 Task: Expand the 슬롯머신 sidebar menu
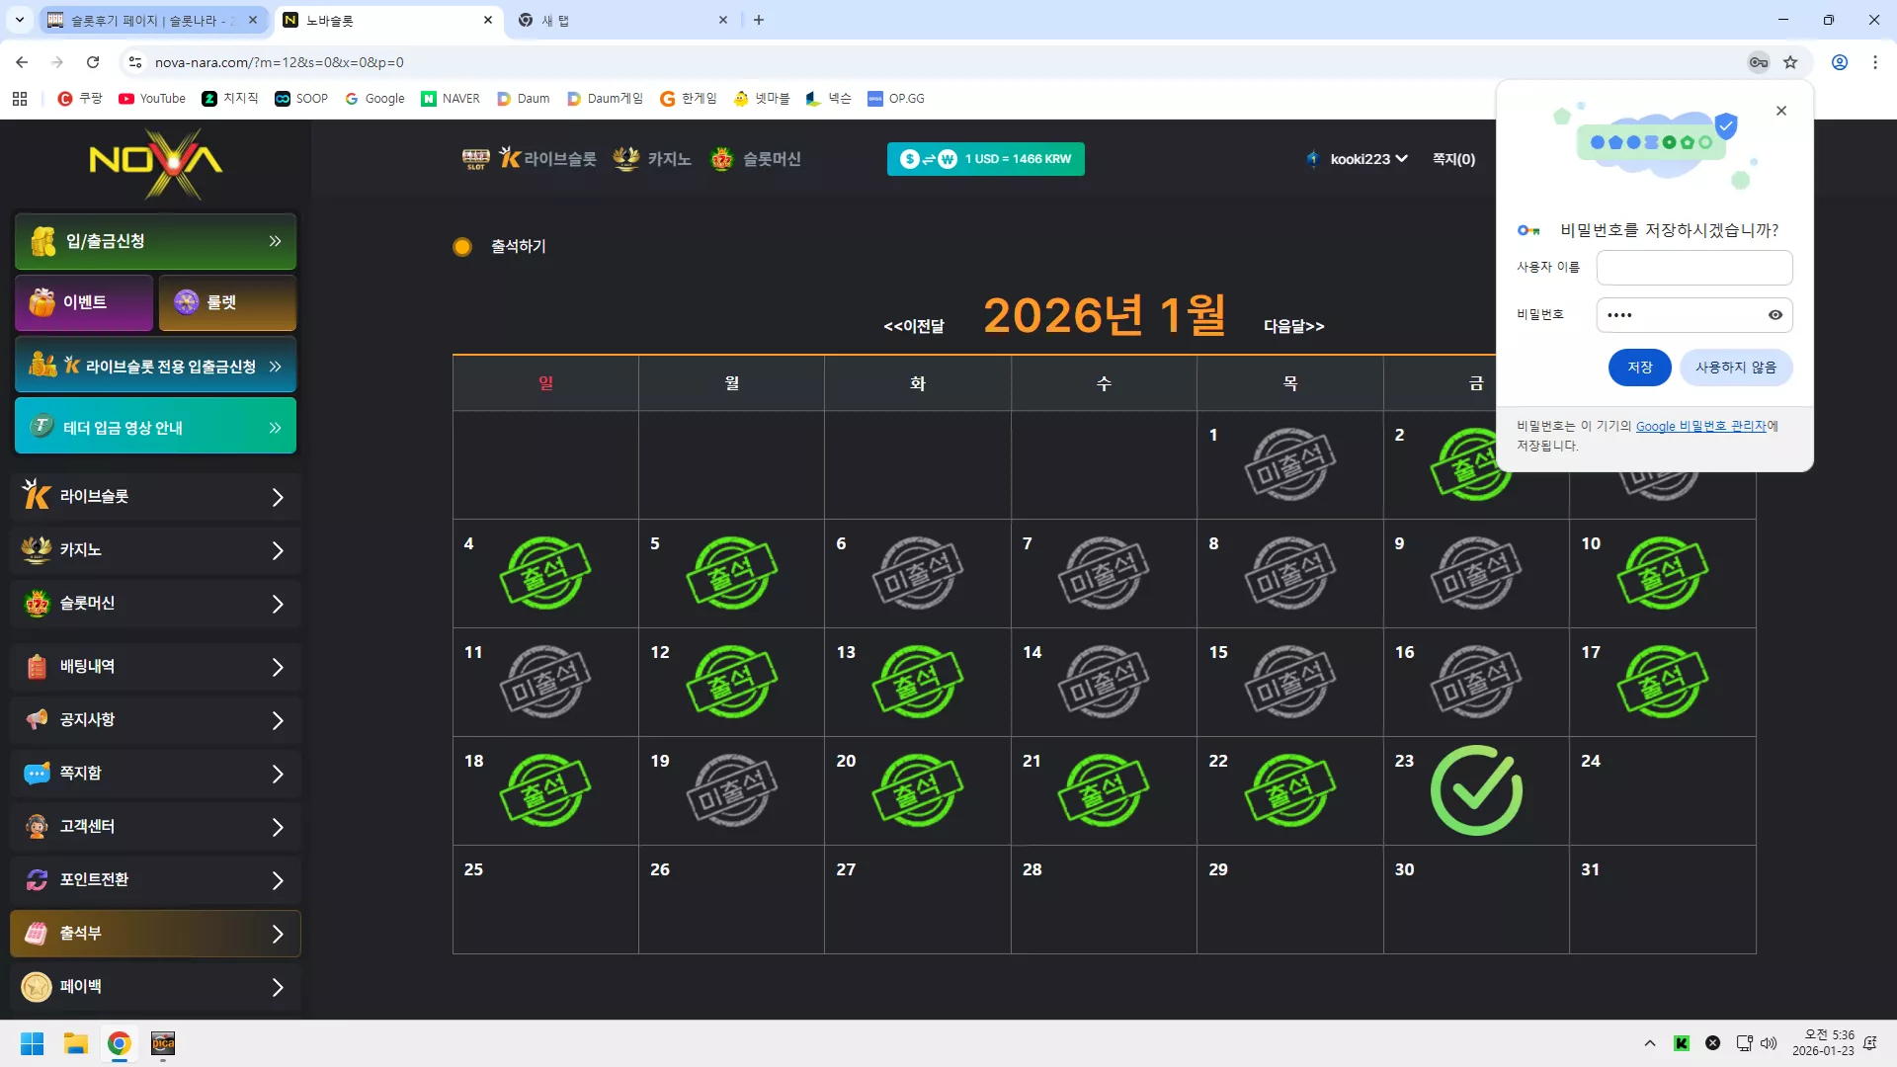(156, 604)
